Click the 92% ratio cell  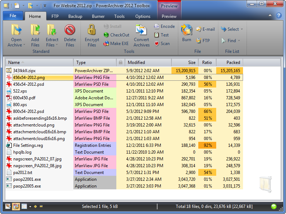207,145
